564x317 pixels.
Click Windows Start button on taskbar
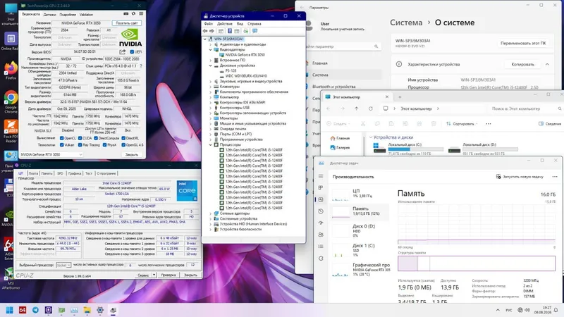[9, 310]
